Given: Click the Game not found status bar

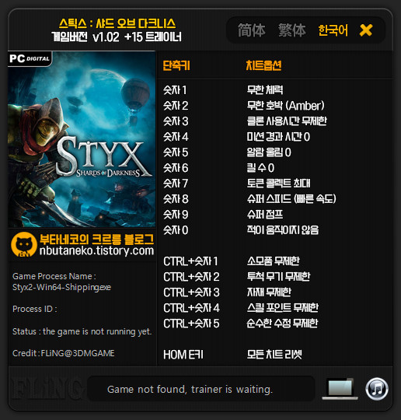Looking at the screenshot, I should 190,389.
